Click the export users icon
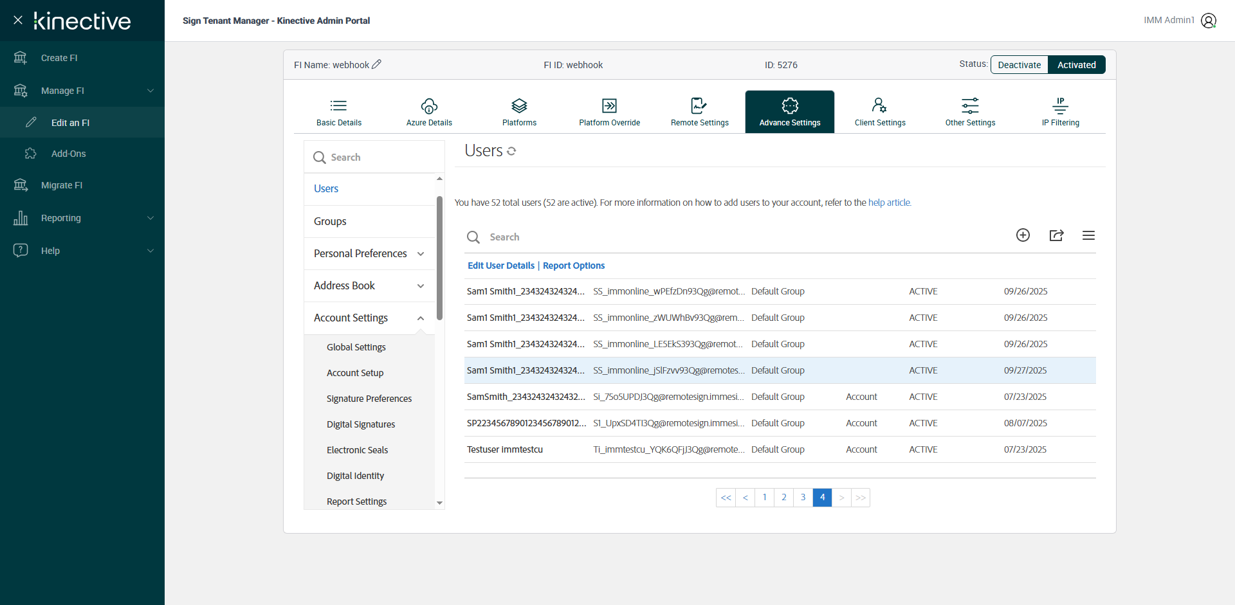 (1056, 235)
